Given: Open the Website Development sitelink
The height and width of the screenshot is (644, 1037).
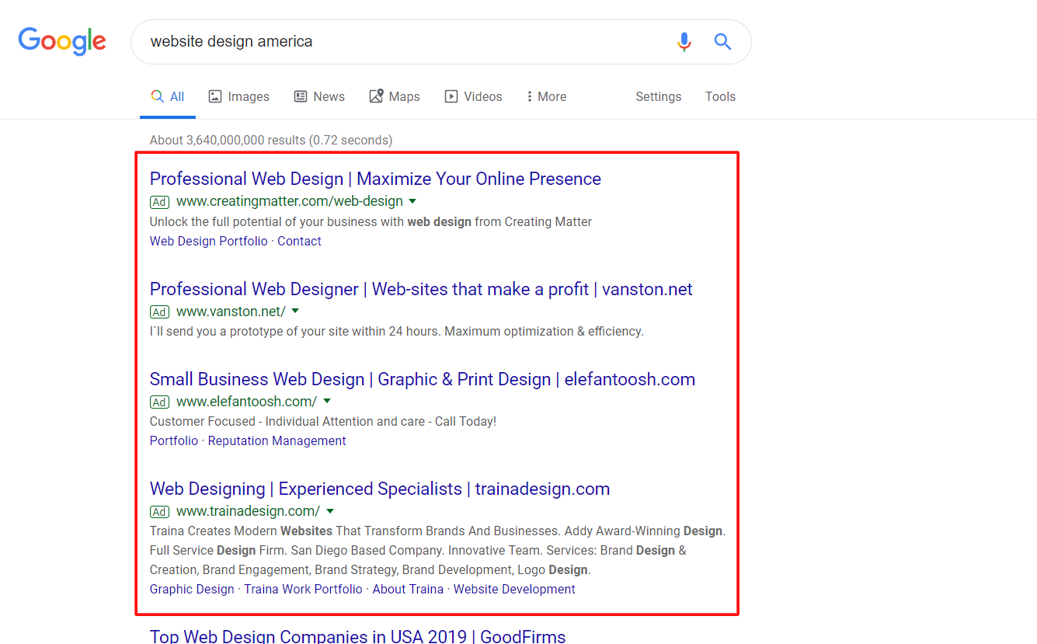Looking at the screenshot, I should pyautogui.click(x=514, y=589).
